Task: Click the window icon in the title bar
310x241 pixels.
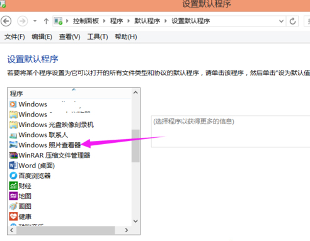Action: point(3,4)
